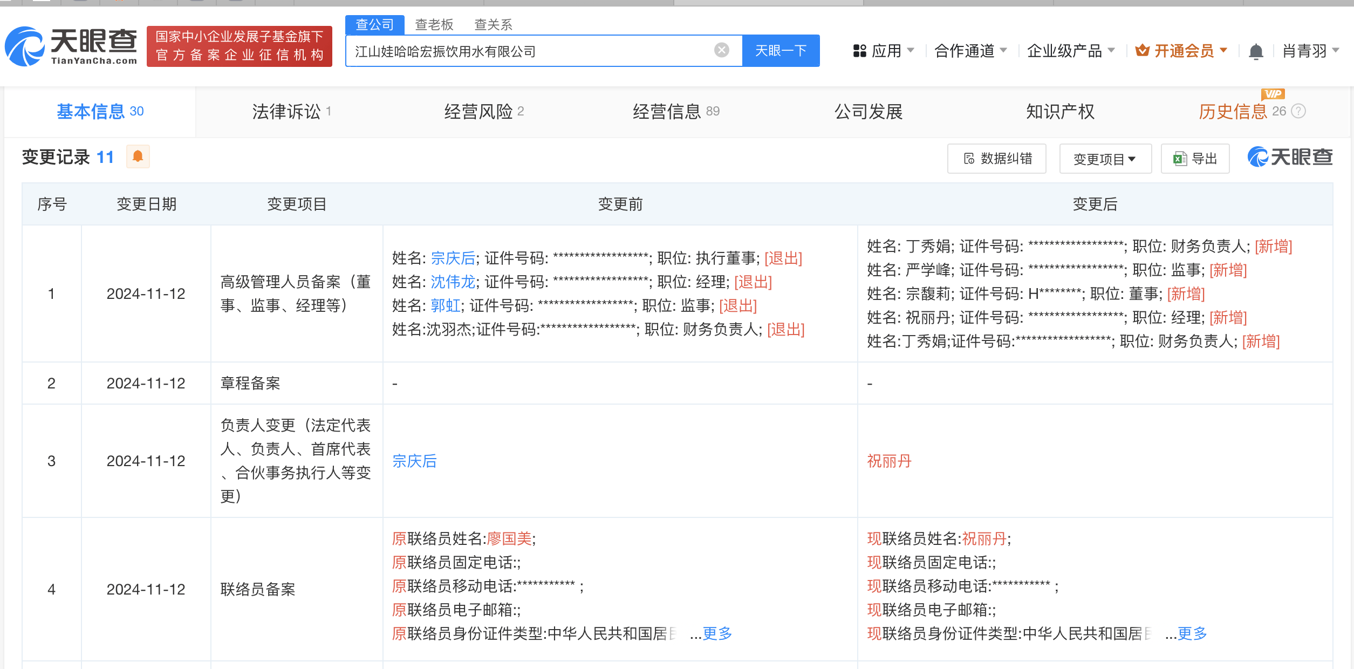
Task: Select the 高级管理人员备案 change item cell
Action: 297,293
